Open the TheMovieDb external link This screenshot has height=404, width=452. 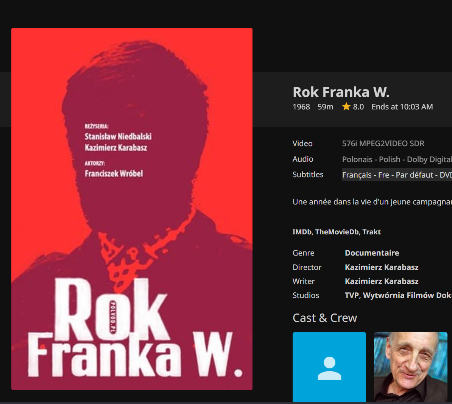click(337, 232)
